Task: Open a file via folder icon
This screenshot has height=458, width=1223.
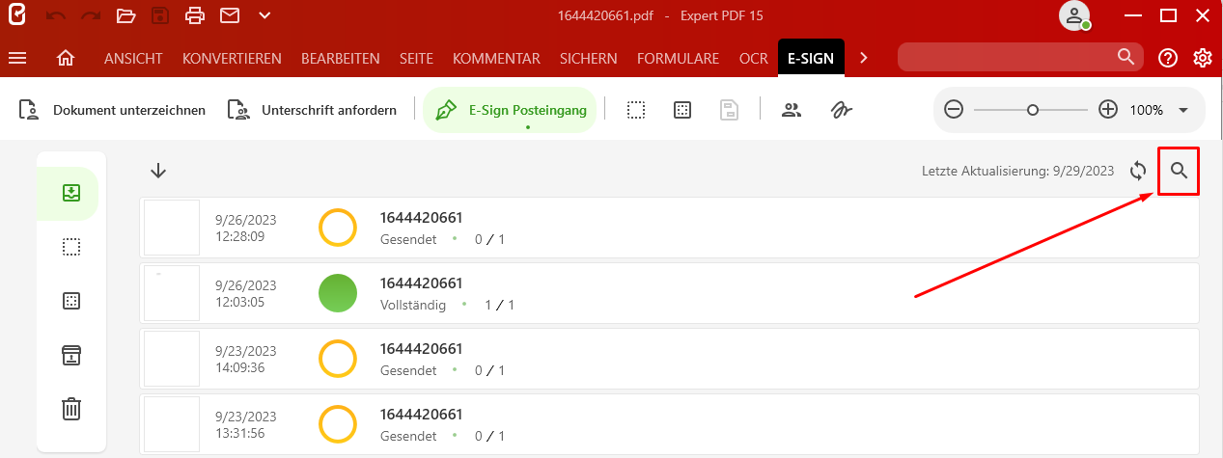Action: tap(125, 15)
